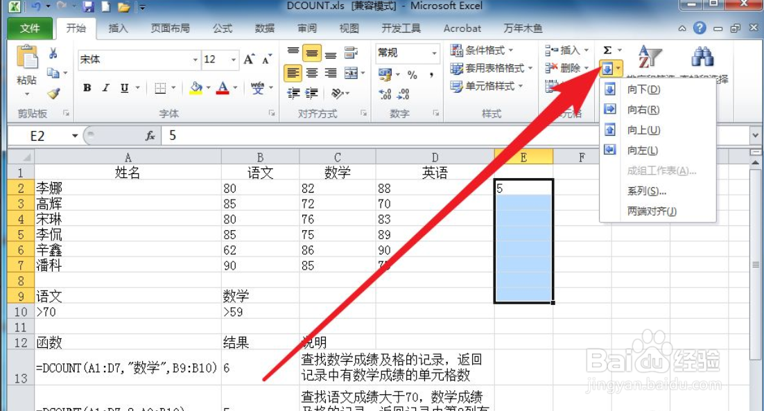Click the Increase Font Size icon
This screenshot has height=411, width=764.
[248, 58]
